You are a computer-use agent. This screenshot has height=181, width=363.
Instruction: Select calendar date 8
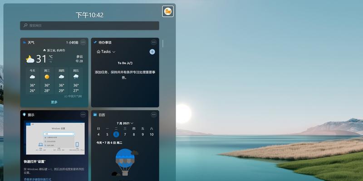pos(134,134)
